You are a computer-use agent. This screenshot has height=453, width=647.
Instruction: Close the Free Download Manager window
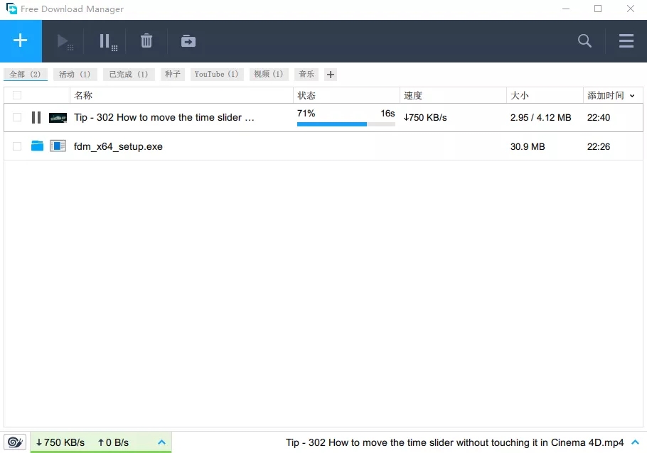pos(631,9)
